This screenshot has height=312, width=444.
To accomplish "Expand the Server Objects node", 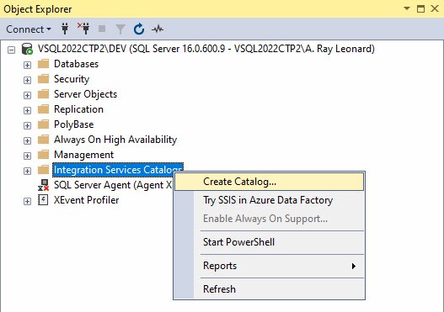I will coord(27,96).
